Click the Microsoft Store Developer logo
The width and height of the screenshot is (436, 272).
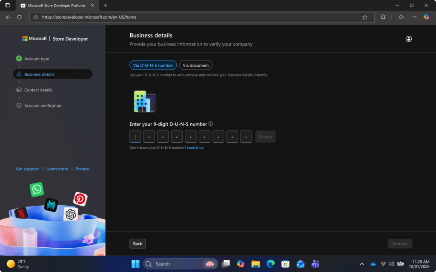[x=55, y=39]
